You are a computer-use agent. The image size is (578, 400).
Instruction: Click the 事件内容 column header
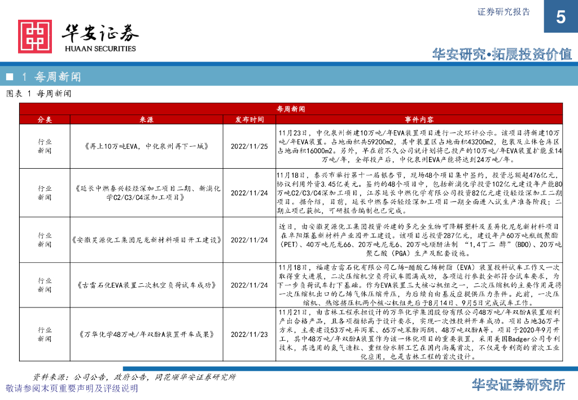coord(419,120)
